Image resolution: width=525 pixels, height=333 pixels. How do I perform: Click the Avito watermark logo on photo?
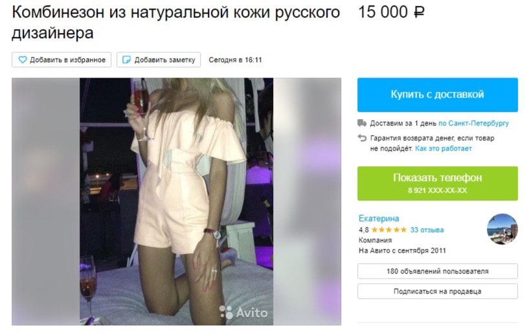243,312
